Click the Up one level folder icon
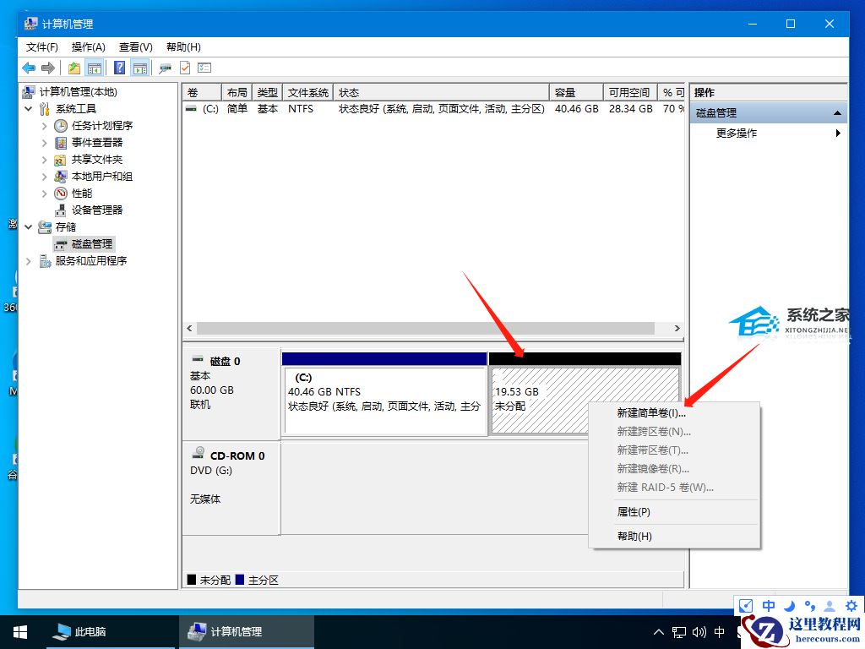The height and width of the screenshot is (649, 865). (74, 68)
